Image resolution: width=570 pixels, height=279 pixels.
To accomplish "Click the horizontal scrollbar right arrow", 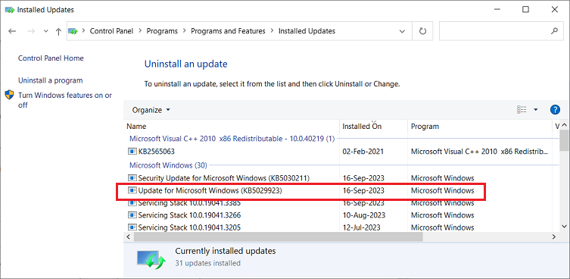I will (x=553, y=237).
